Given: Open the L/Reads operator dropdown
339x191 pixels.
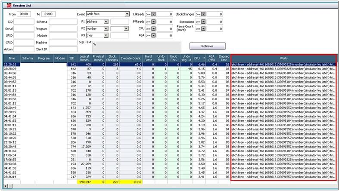Looking at the screenshot, I should tap(153, 14).
